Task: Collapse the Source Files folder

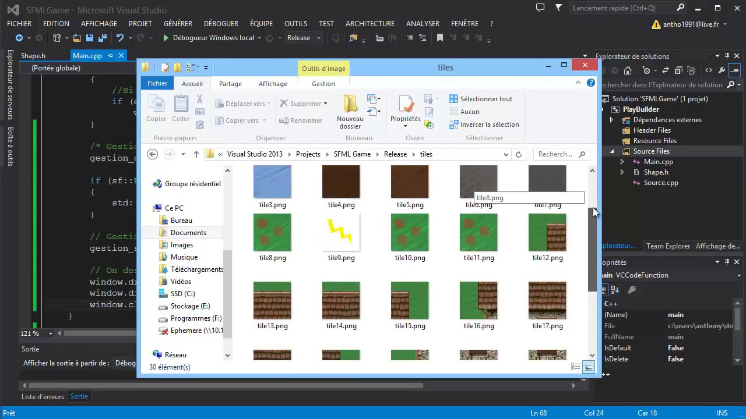Action: pyautogui.click(x=612, y=151)
